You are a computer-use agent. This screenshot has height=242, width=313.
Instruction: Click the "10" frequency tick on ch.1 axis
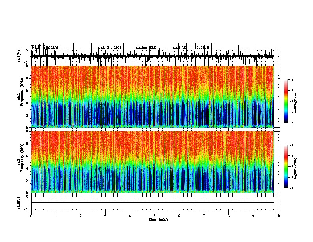click(x=27, y=66)
